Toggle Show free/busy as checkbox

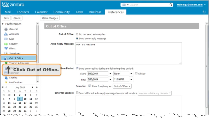pyautogui.click(x=90, y=86)
